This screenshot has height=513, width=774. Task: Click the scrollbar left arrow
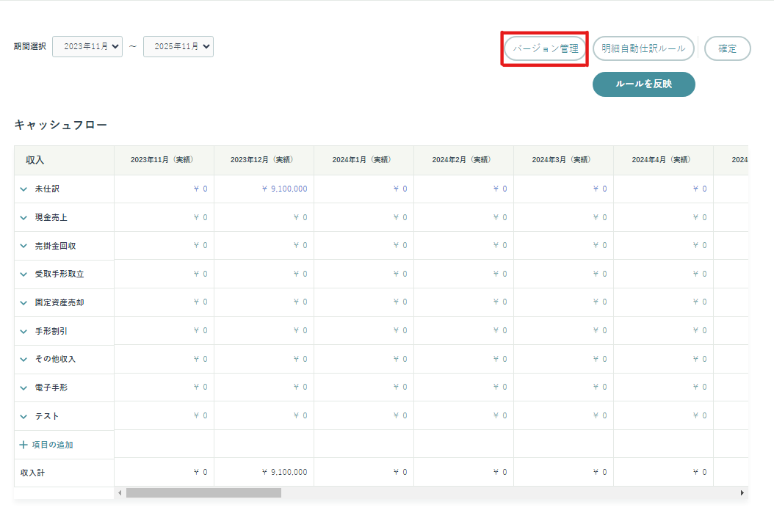(x=120, y=492)
